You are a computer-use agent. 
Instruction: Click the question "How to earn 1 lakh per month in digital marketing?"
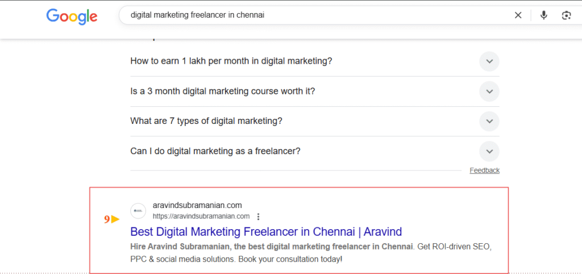click(231, 61)
